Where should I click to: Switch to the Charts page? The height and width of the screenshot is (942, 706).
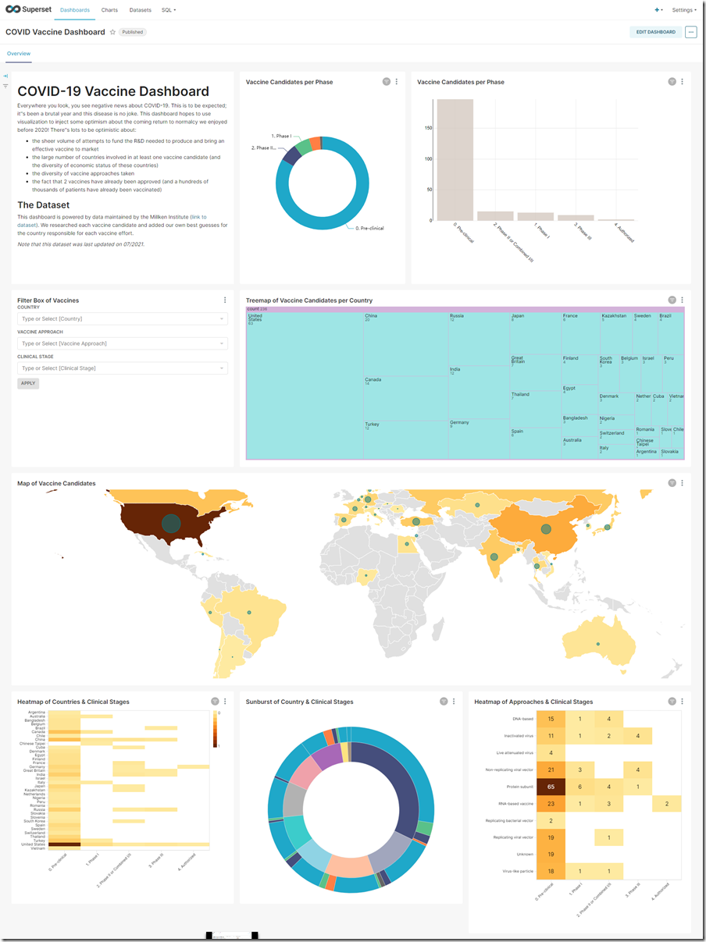[109, 10]
